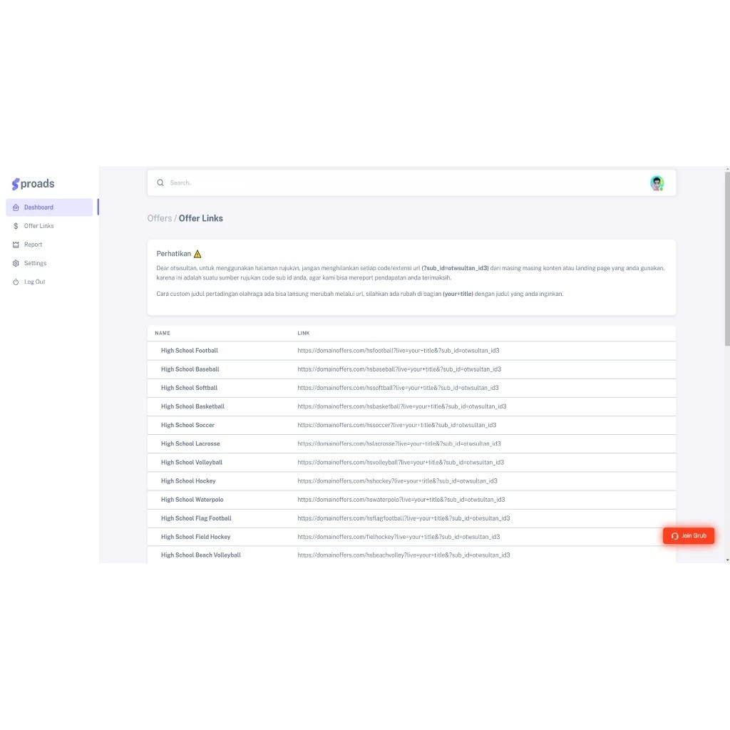Click the Offers breadcrumb link
730x730 pixels.
160,218
